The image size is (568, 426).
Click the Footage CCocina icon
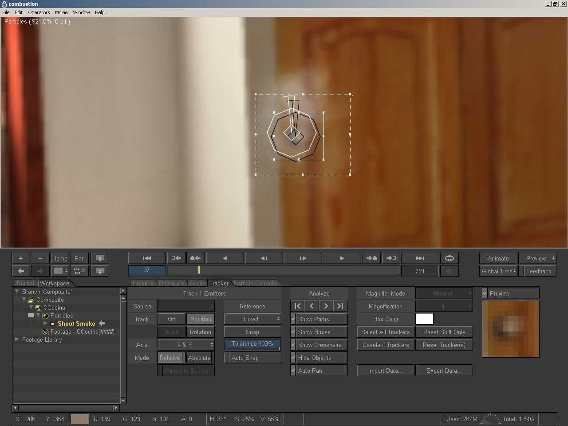pyautogui.click(x=45, y=332)
